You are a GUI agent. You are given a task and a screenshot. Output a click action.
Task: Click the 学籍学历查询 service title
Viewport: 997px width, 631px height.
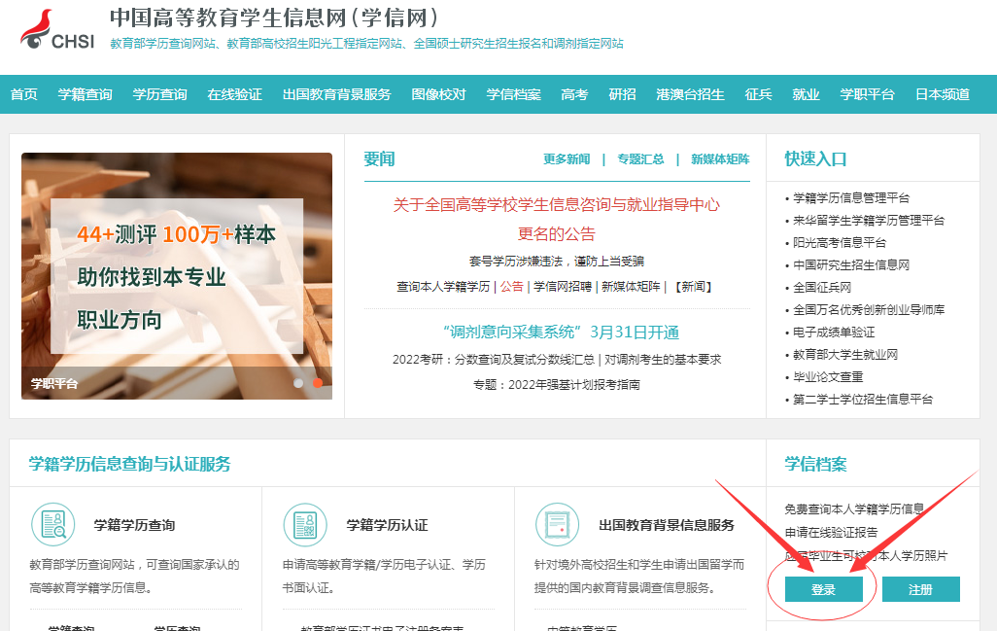(x=134, y=525)
